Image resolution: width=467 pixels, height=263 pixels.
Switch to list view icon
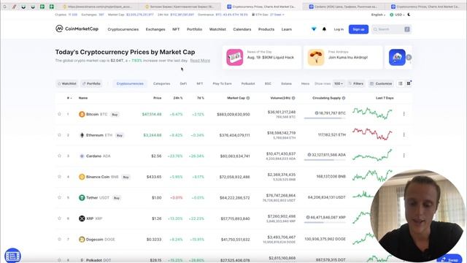click(x=401, y=83)
